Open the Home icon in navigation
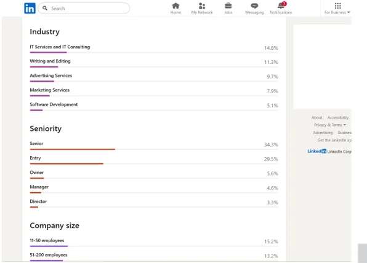 pos(175,6)
